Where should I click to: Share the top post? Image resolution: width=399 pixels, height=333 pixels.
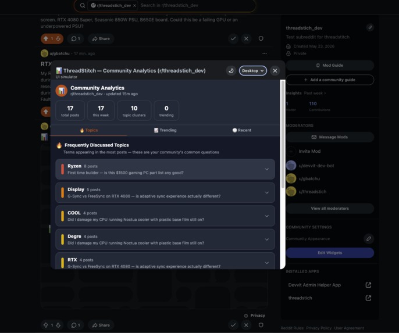click(101, 38)
